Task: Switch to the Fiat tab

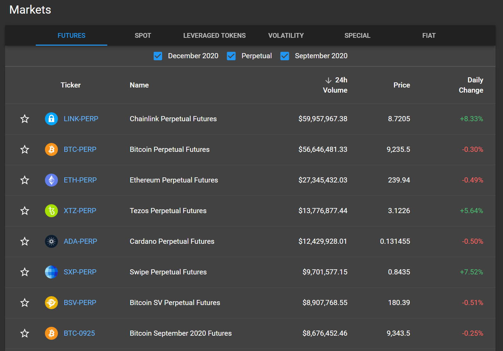Action: click(x=429, y=35)
